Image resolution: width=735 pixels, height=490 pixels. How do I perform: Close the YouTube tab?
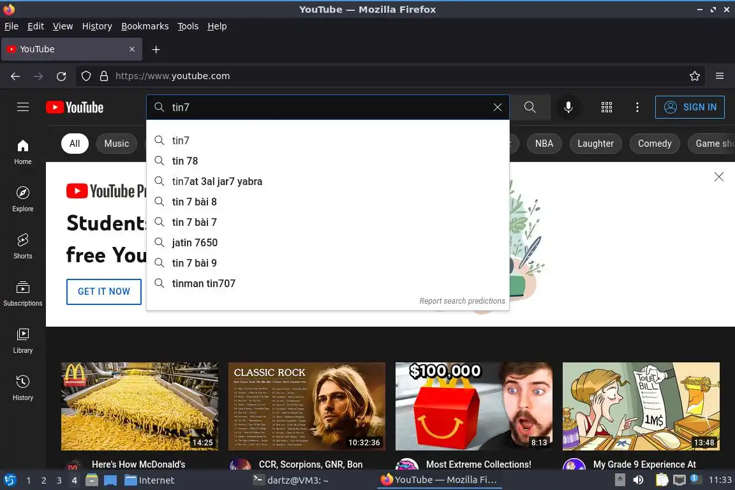(132, 49)
